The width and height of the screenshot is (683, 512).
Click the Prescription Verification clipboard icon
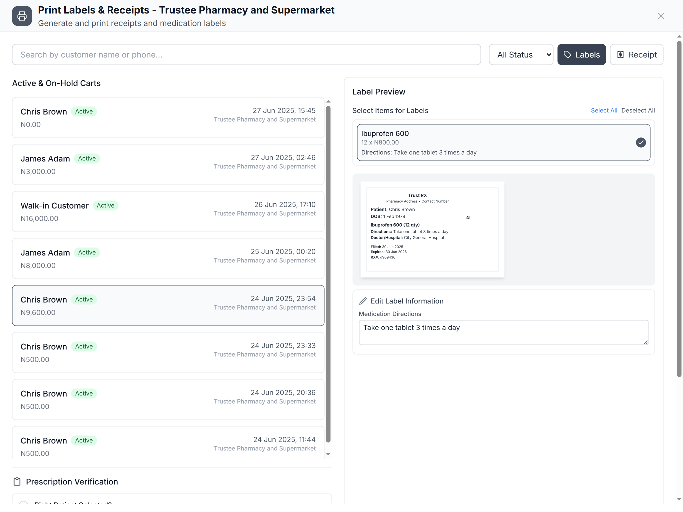pyautogui.click(x=17, y=481)
